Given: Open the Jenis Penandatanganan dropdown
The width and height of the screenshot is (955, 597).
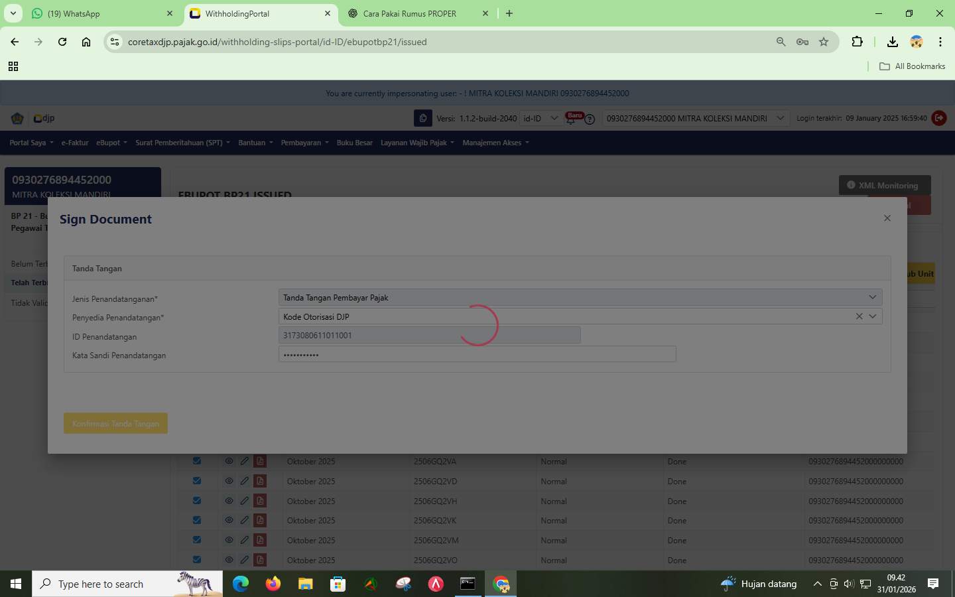Looking at the screenshot, I should [872, 297].
